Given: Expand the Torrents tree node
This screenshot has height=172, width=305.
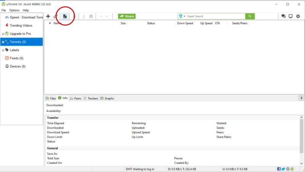Looking at the screenshot, I should [3, 42].
